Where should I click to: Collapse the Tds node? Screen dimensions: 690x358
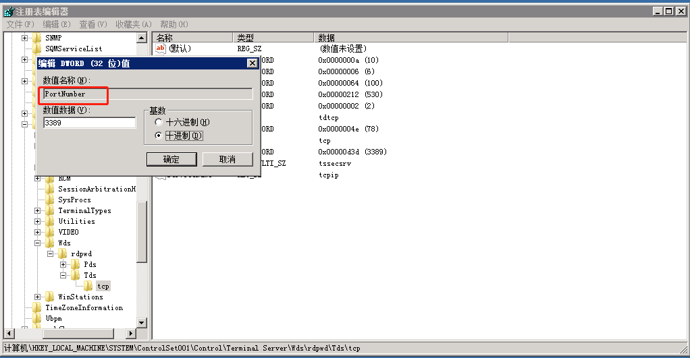(x=63, y=276)
